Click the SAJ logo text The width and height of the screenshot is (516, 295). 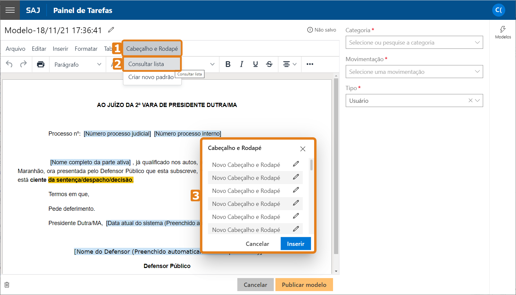pyautogui.click(x=33, y=10)
